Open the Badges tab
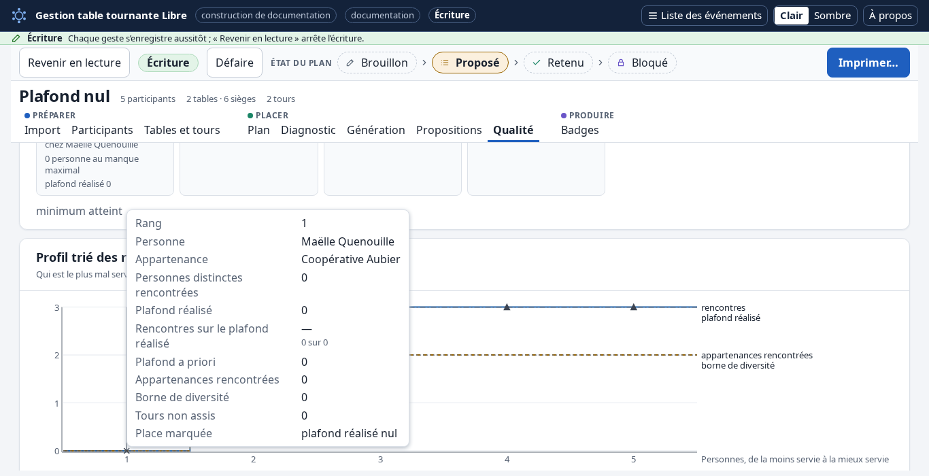 tap(580, 130)
